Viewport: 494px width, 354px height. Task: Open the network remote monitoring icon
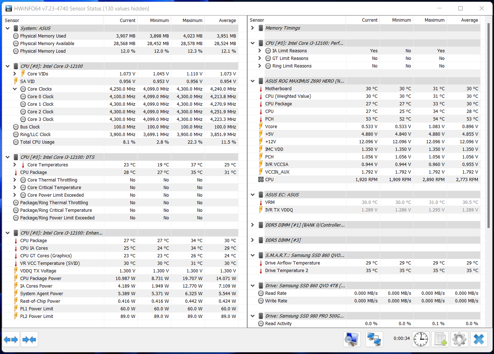click(374, 339)
